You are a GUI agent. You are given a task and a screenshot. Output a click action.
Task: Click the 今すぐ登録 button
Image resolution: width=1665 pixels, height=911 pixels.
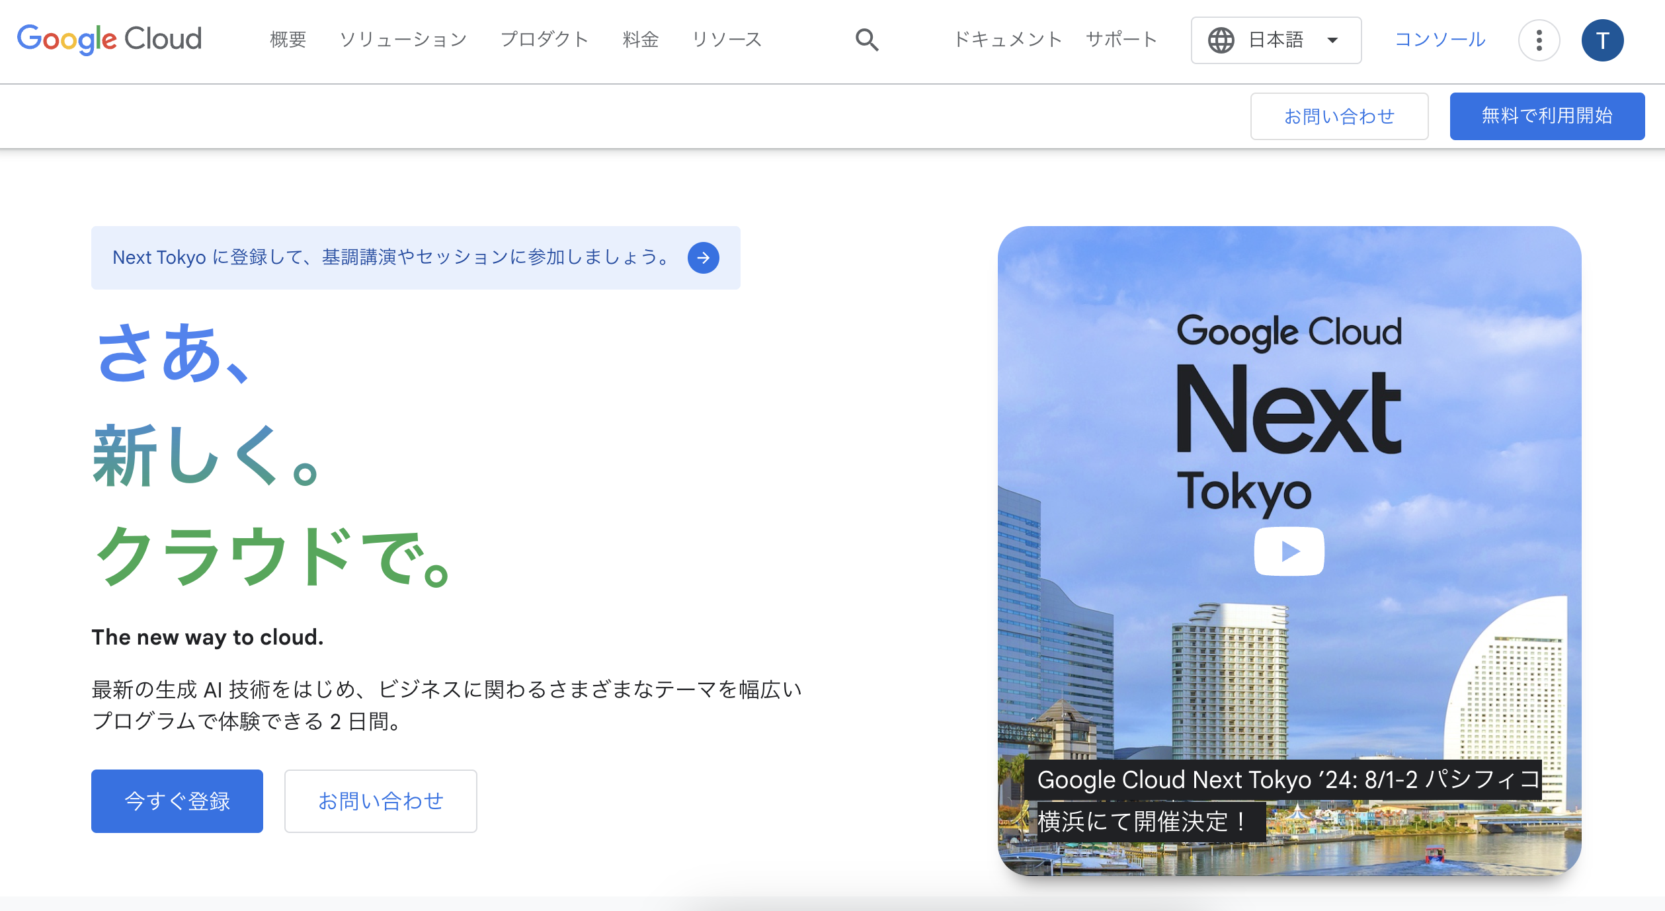click(x=177, y=801)
